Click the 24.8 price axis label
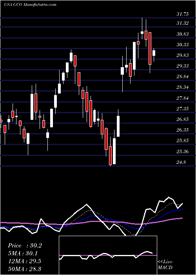Screen dimensions: 196x275 [x=181, y=162]
